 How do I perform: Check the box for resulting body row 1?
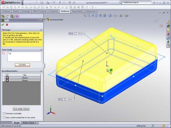[7, 78]
